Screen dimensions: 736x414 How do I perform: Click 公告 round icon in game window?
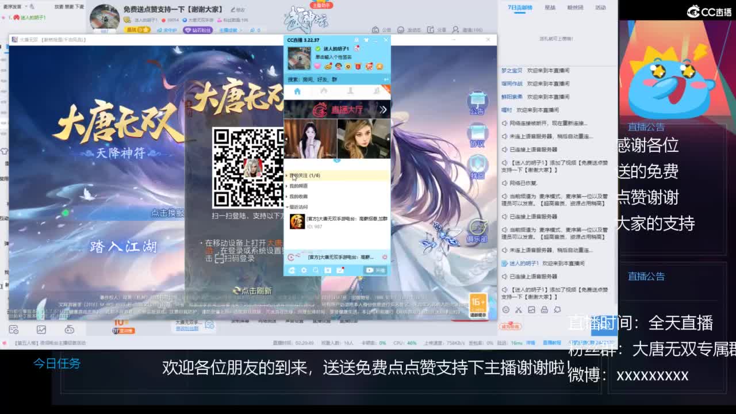477,103
